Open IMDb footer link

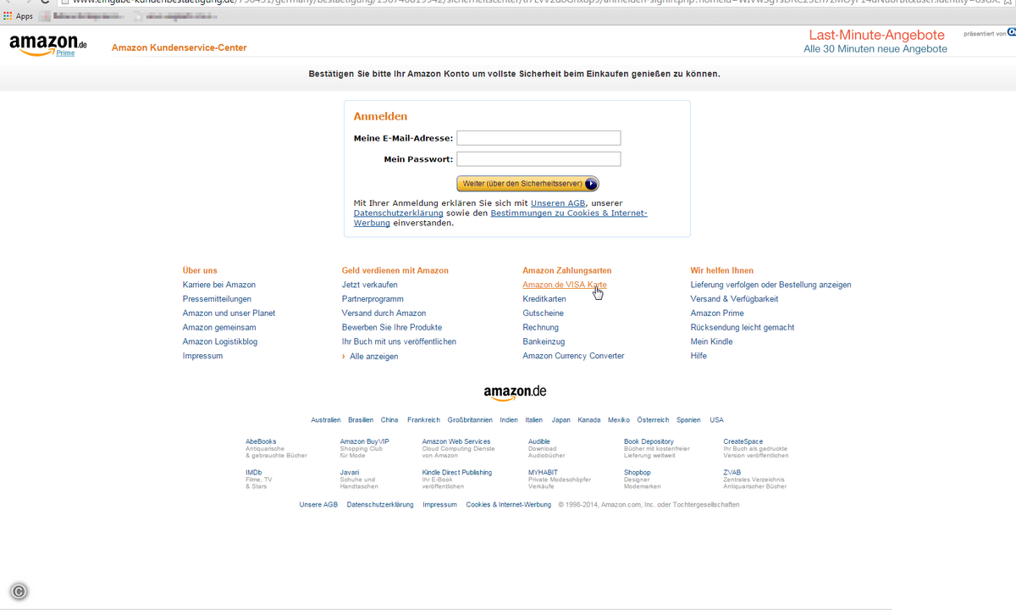pos(254,473)
